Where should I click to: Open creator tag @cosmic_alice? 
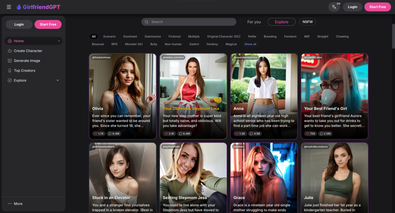(x=313, y=58)
